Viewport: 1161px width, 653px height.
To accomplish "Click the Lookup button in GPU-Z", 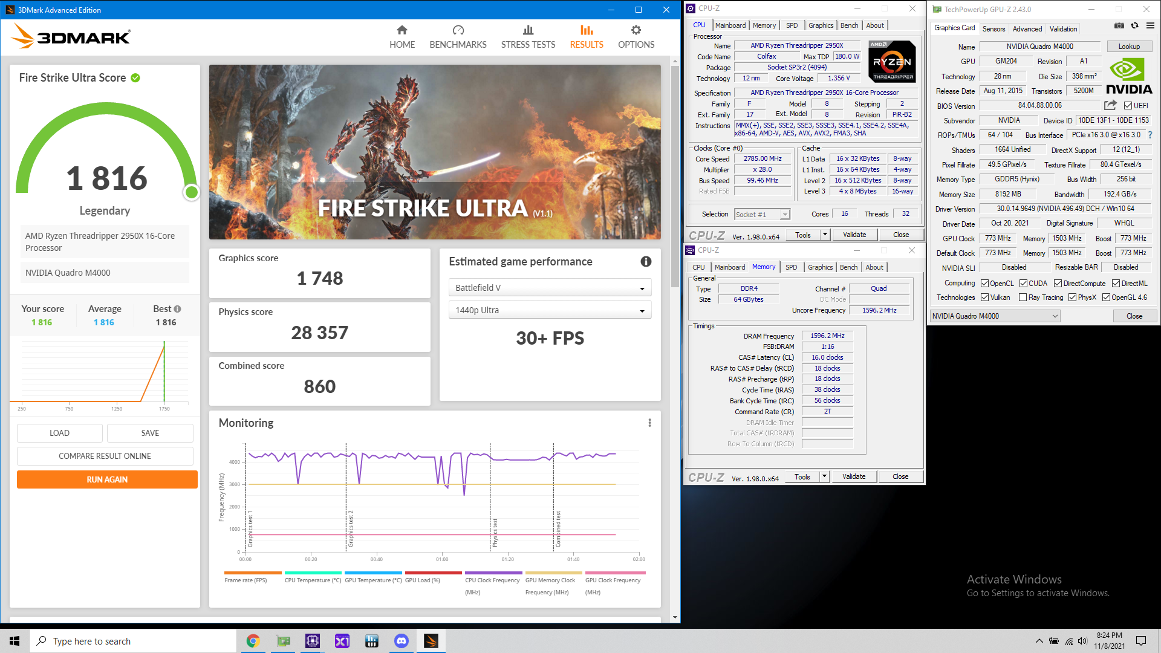I will click(x=1129, y=47).
